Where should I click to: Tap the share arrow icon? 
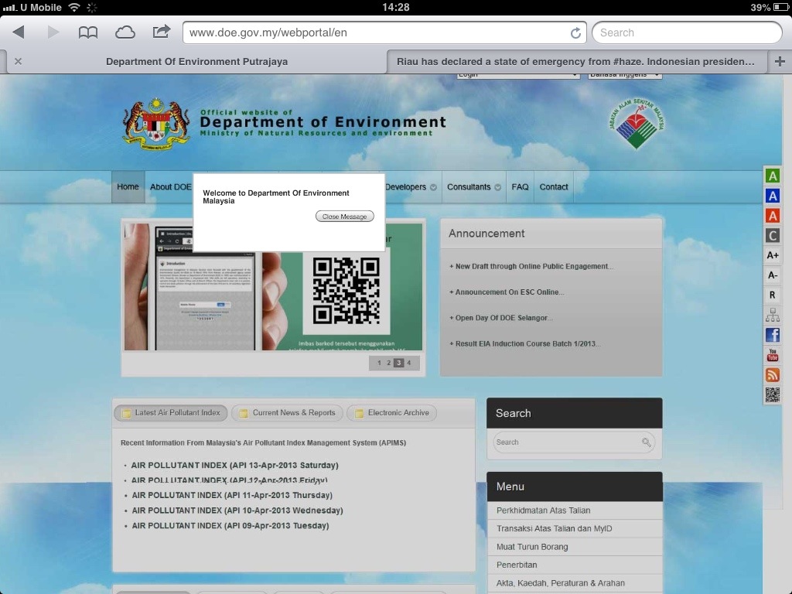pos(161,32)
